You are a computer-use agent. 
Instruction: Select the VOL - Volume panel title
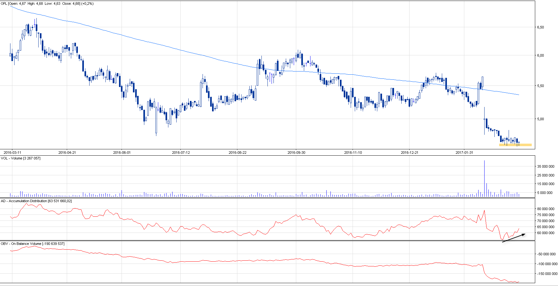tap(21, 158)
